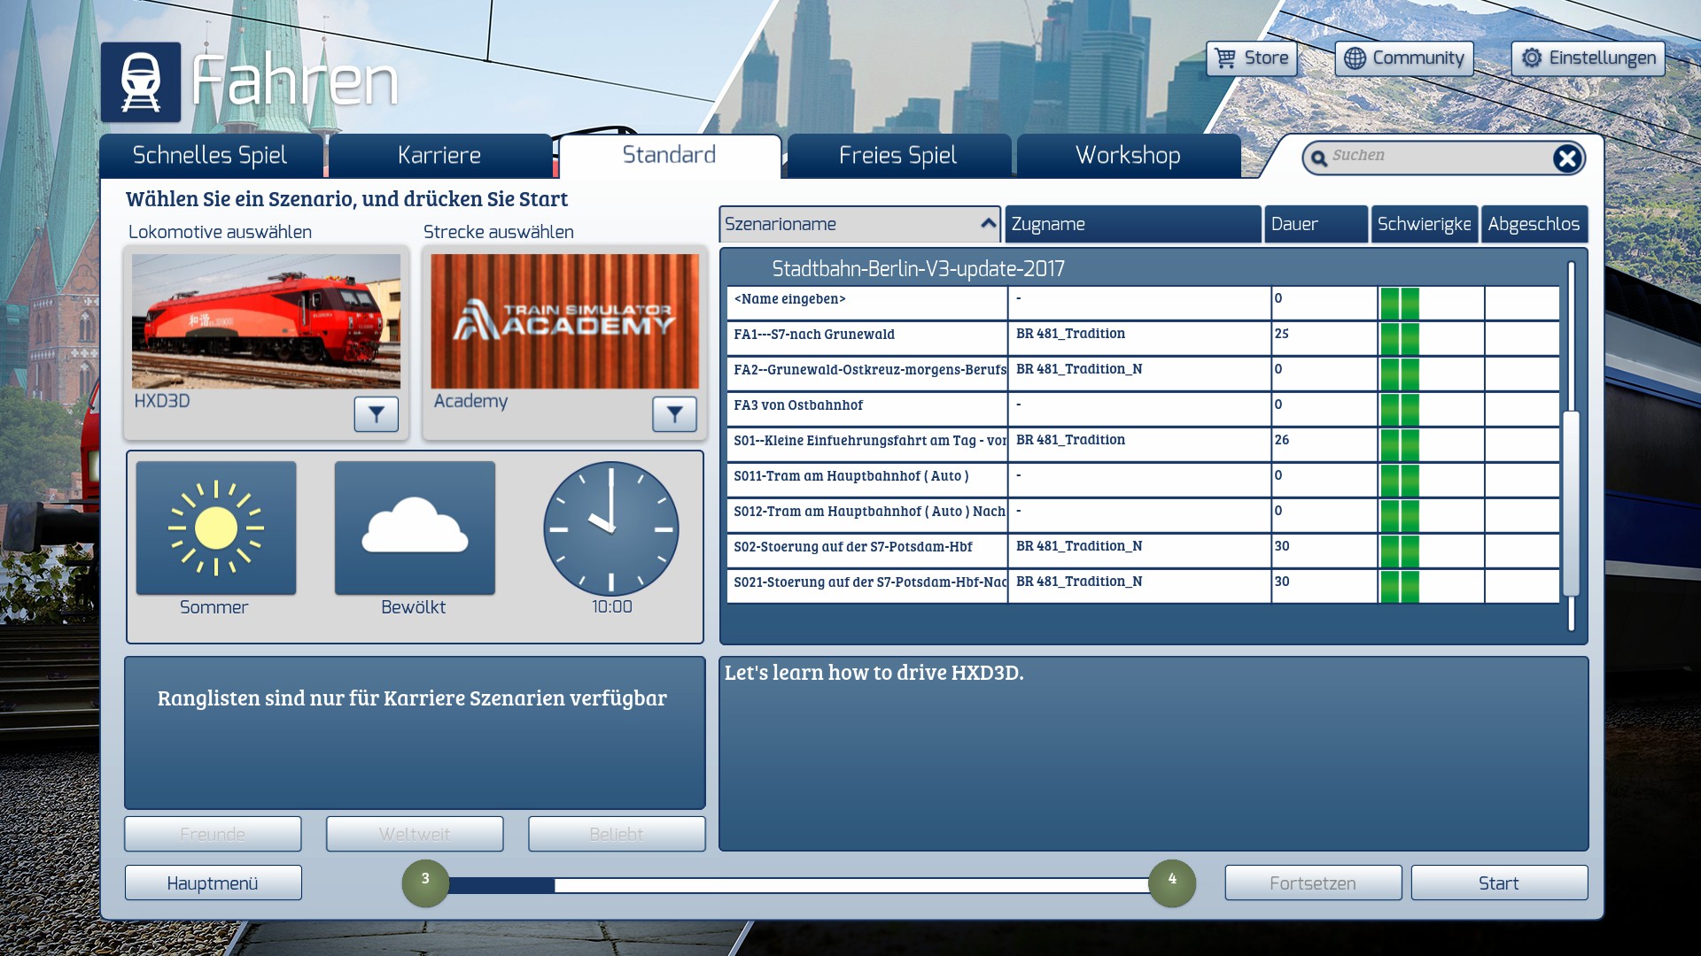The image size is (1701, 956).
Task: Open Einstellungen via gear button
Action: pyautogui.click(x=1588, y=58)
